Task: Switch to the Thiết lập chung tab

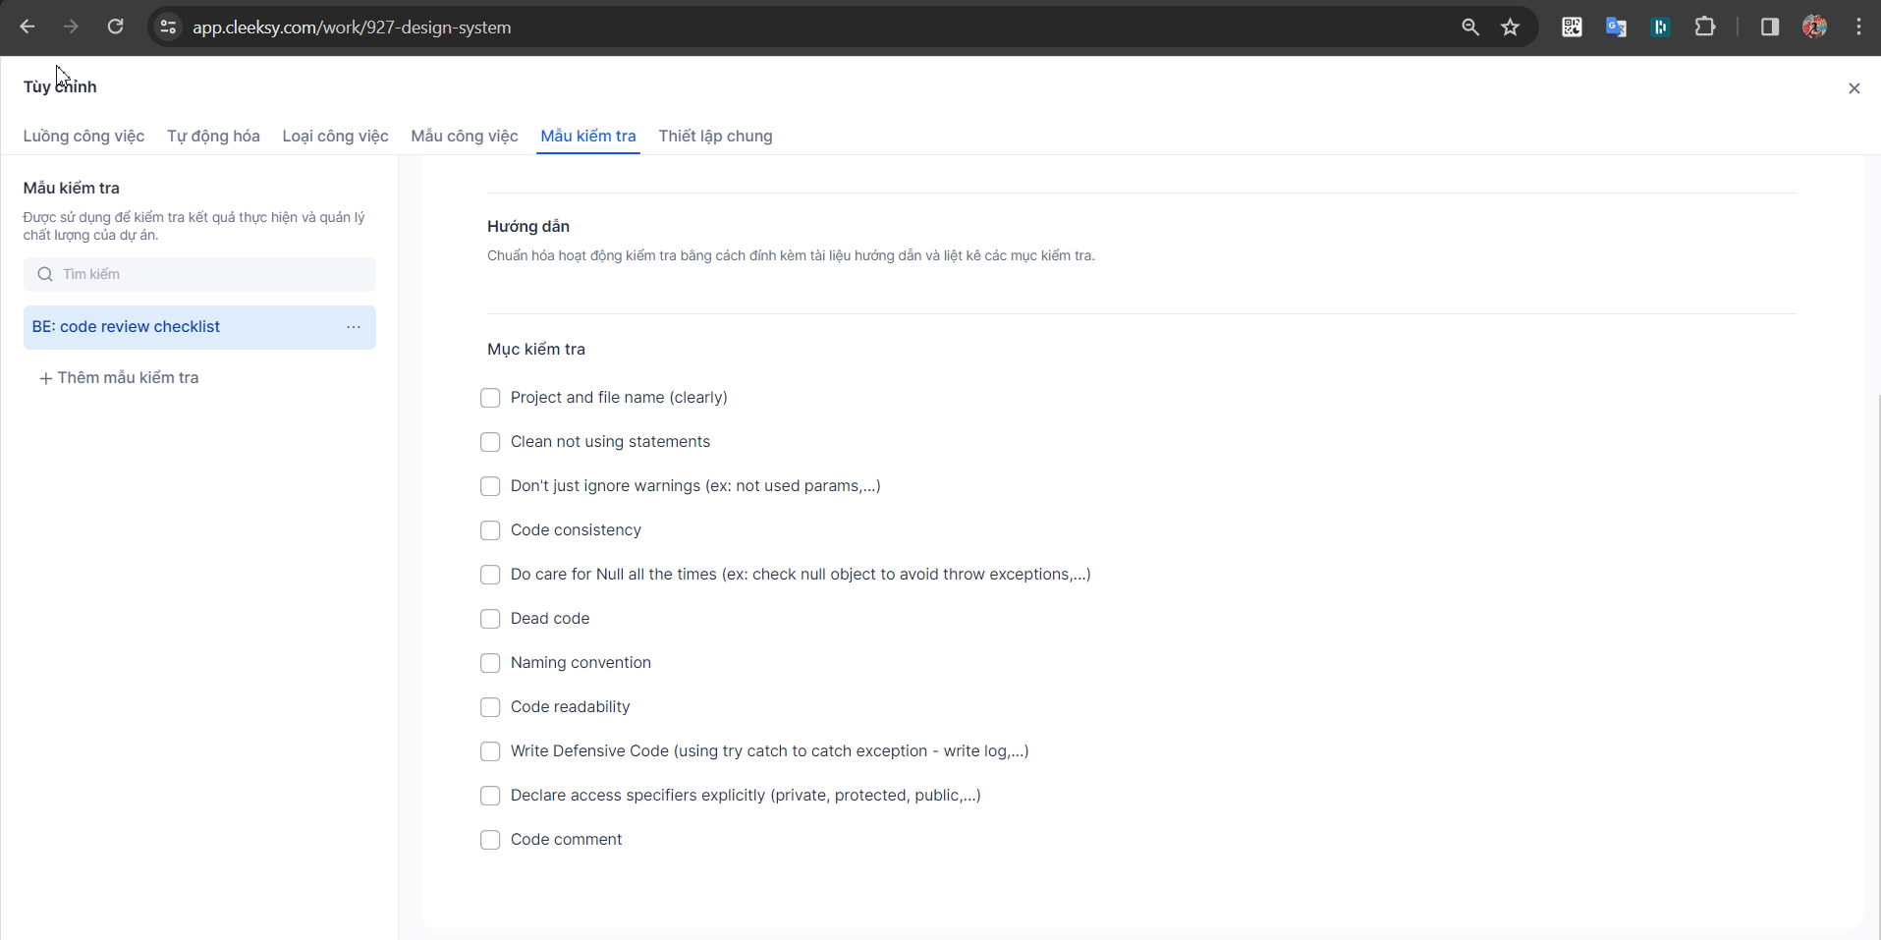Action: 716,137
